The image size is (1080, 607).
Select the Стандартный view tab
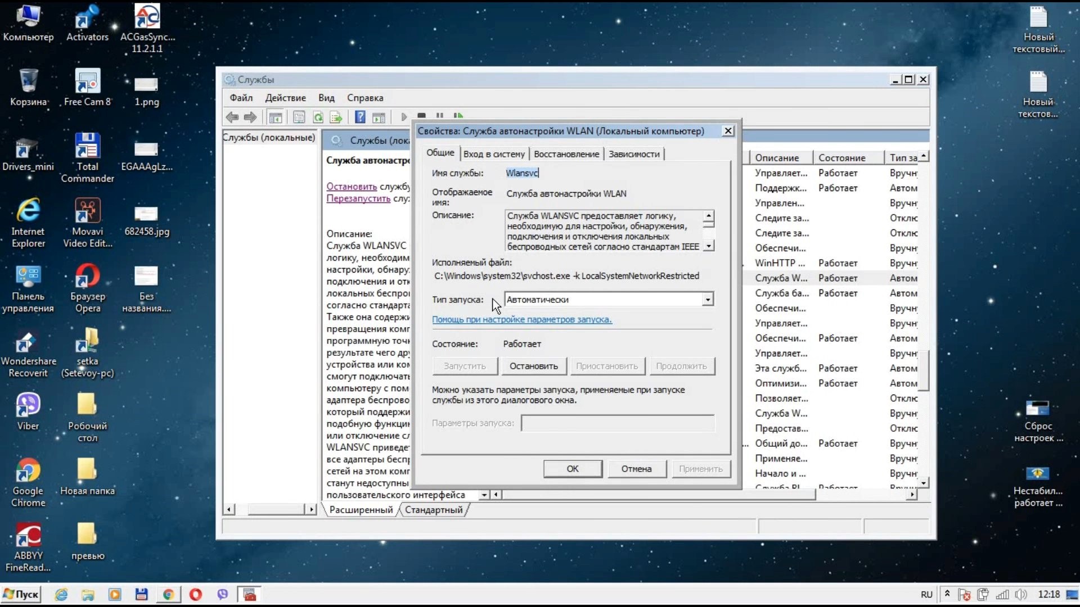[434, 510]
